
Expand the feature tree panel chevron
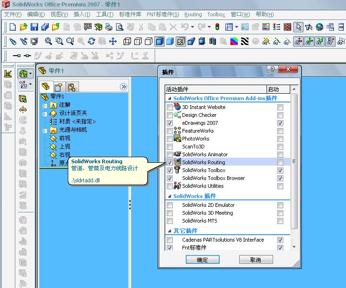click(124, 87)
